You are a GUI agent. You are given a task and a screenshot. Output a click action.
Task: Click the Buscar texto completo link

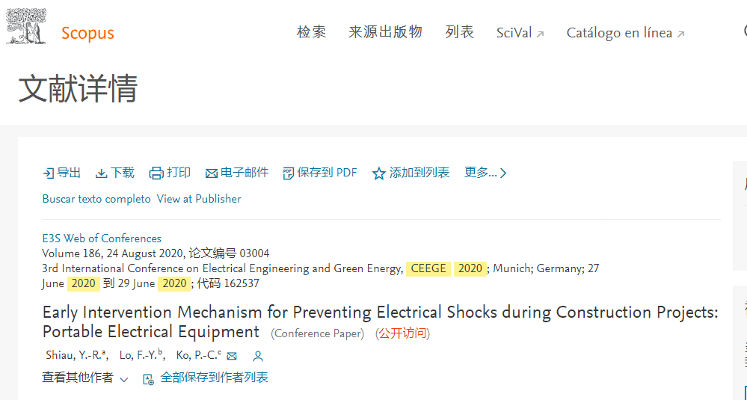(96, 199)
